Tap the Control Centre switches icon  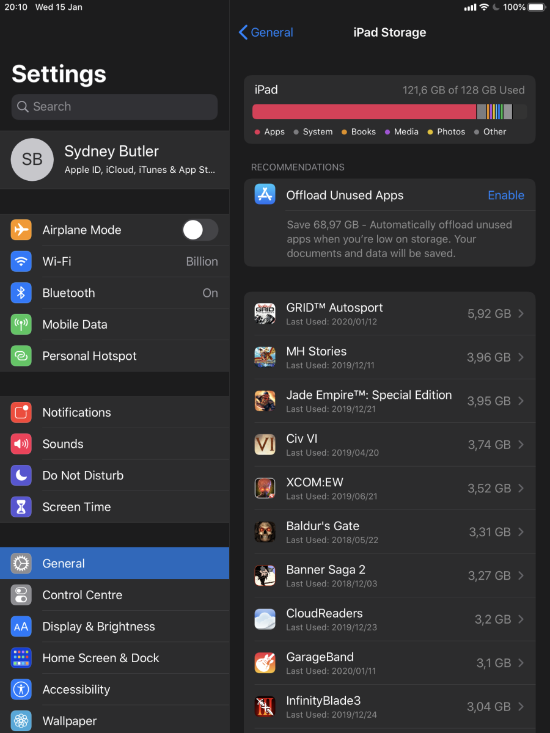(x=21, y=595)
